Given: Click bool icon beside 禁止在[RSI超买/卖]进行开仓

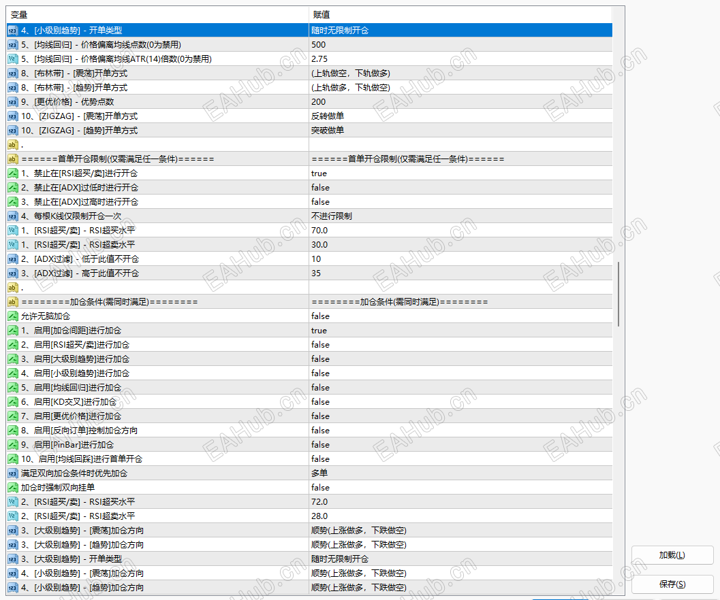Looking at the screenshot, I should tap(12, 173).
